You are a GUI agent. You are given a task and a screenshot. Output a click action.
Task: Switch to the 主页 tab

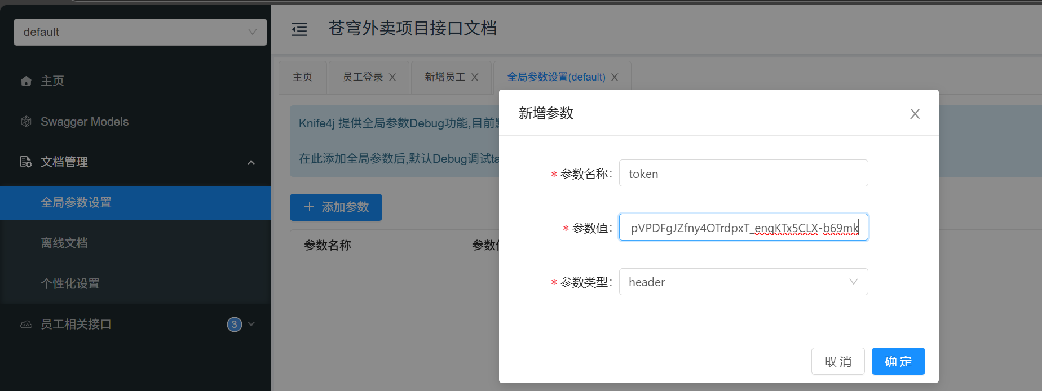pyautogui.click(x=303, y=77)
